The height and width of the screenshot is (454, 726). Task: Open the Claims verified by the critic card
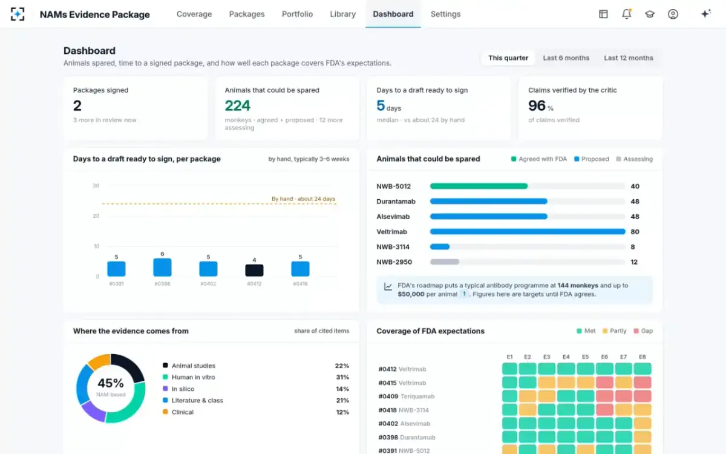(590, 108)
